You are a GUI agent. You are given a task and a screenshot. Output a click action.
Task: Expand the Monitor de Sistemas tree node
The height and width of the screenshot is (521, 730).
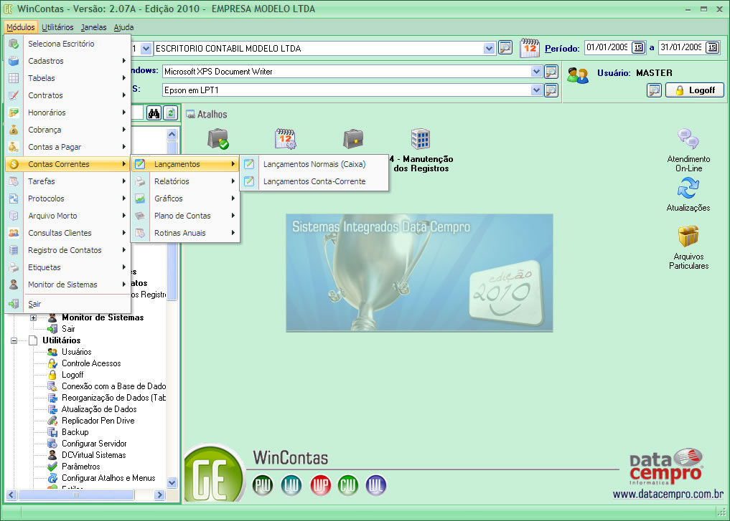(x=34, y=318)
